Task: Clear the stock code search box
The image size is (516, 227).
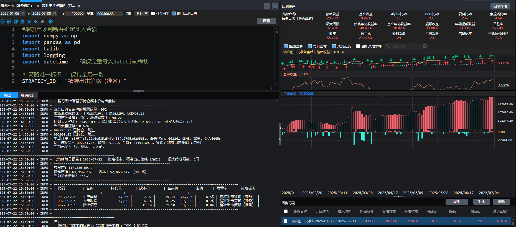Action: click(x=425, y=46)
